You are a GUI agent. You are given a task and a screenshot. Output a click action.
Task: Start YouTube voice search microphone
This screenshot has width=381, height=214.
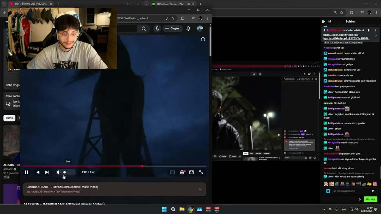coord(157,29)
